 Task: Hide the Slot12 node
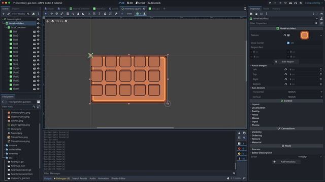point(38,76)
